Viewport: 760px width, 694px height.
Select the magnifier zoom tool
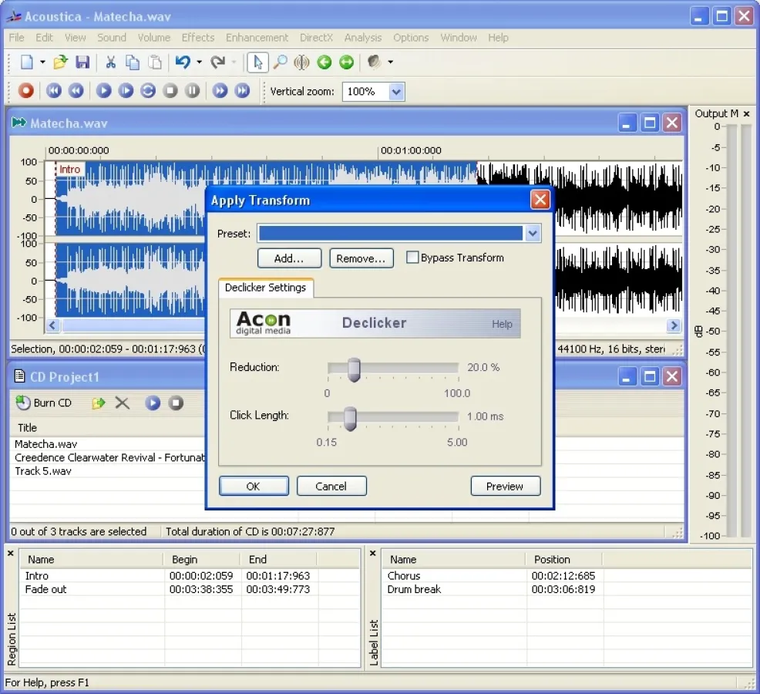point(280,62)
